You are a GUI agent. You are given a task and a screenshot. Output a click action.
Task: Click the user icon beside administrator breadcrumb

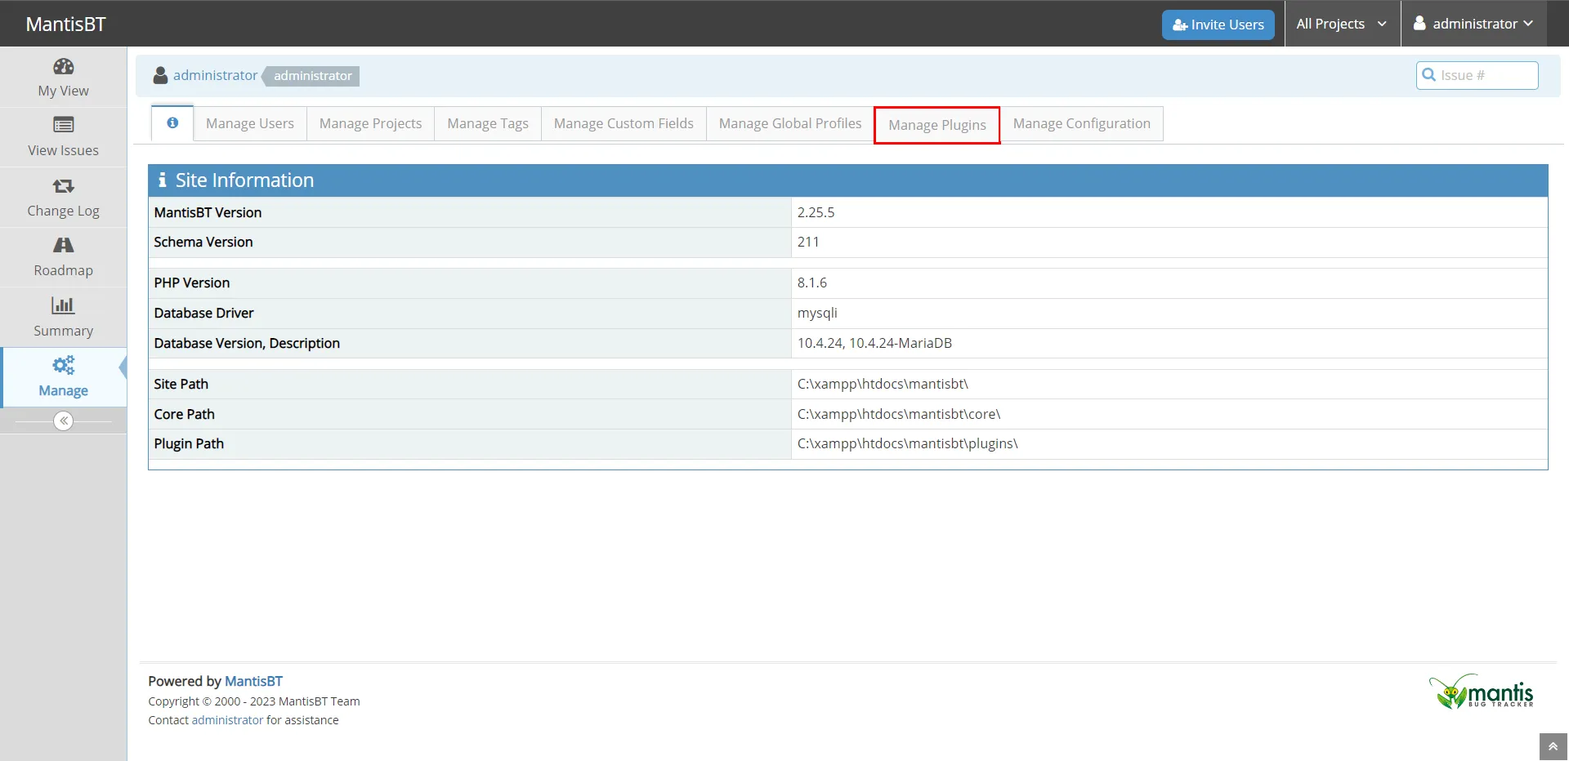pos(160,75)
